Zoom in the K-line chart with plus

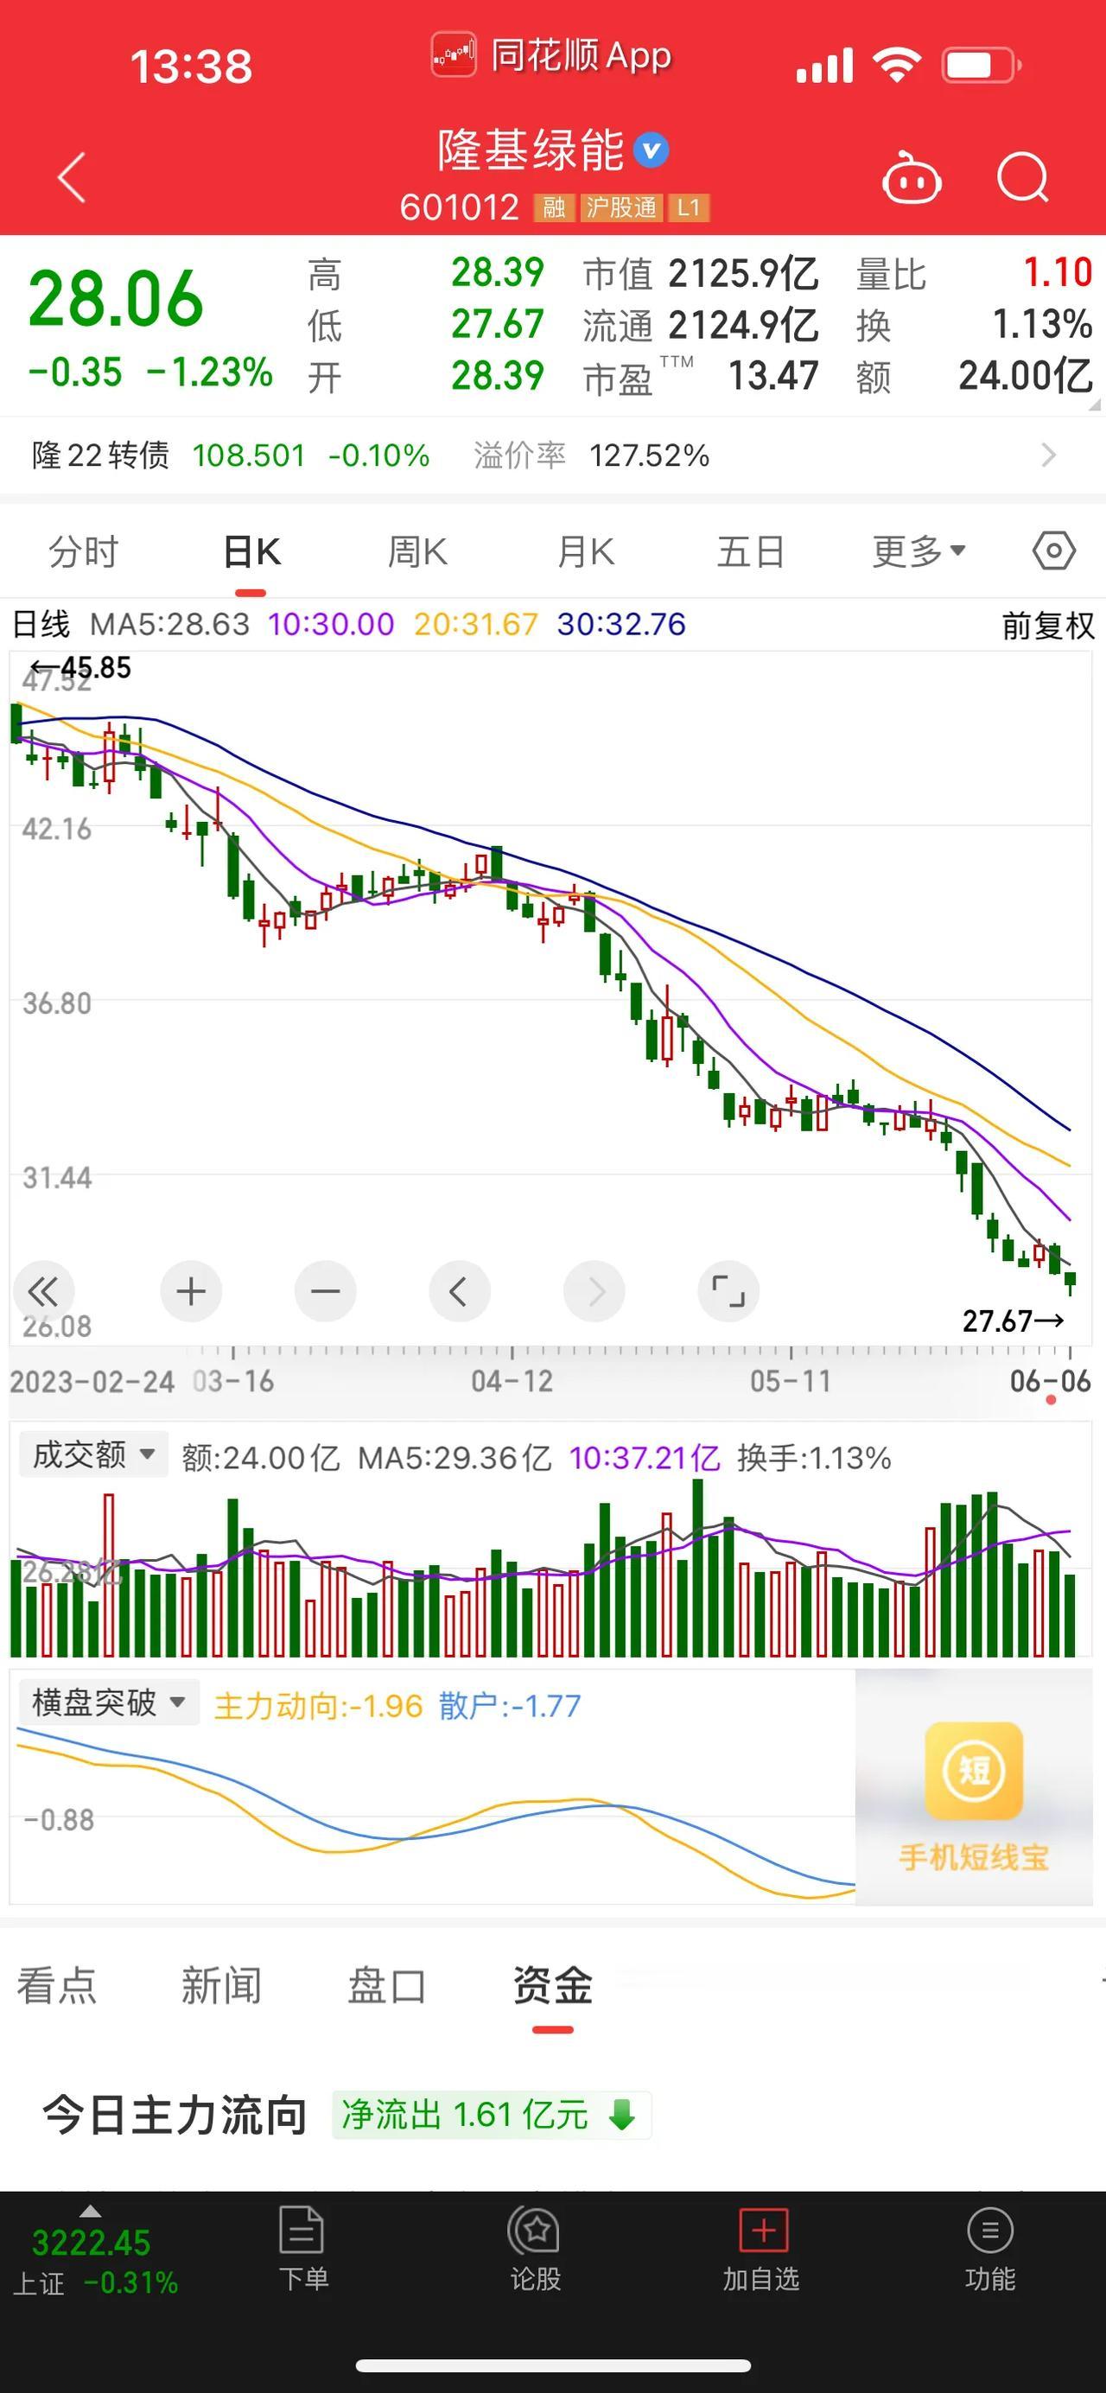(x=190, y=1291)
